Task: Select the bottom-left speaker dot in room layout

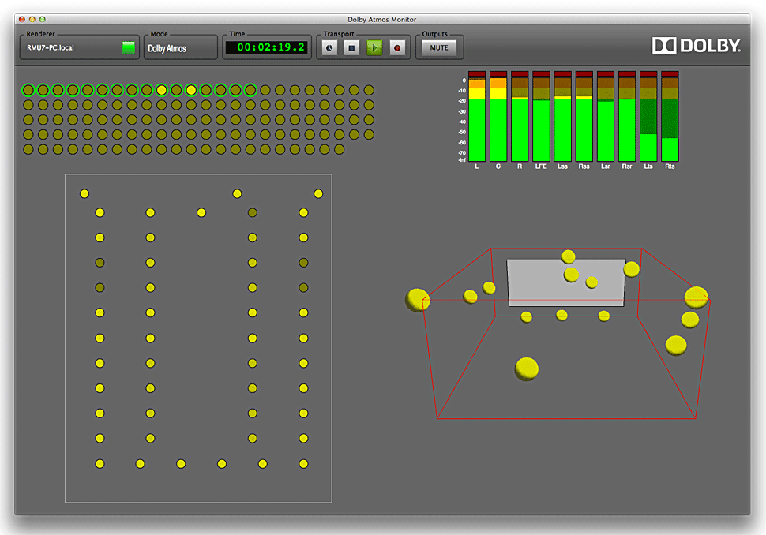Action: click(100, 464)
